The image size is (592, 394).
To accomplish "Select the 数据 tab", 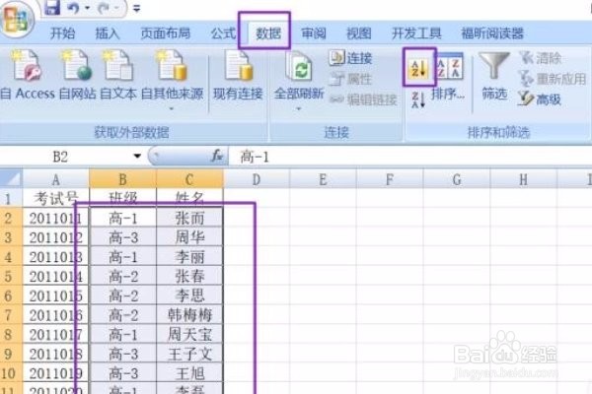I will click(268, 33).
